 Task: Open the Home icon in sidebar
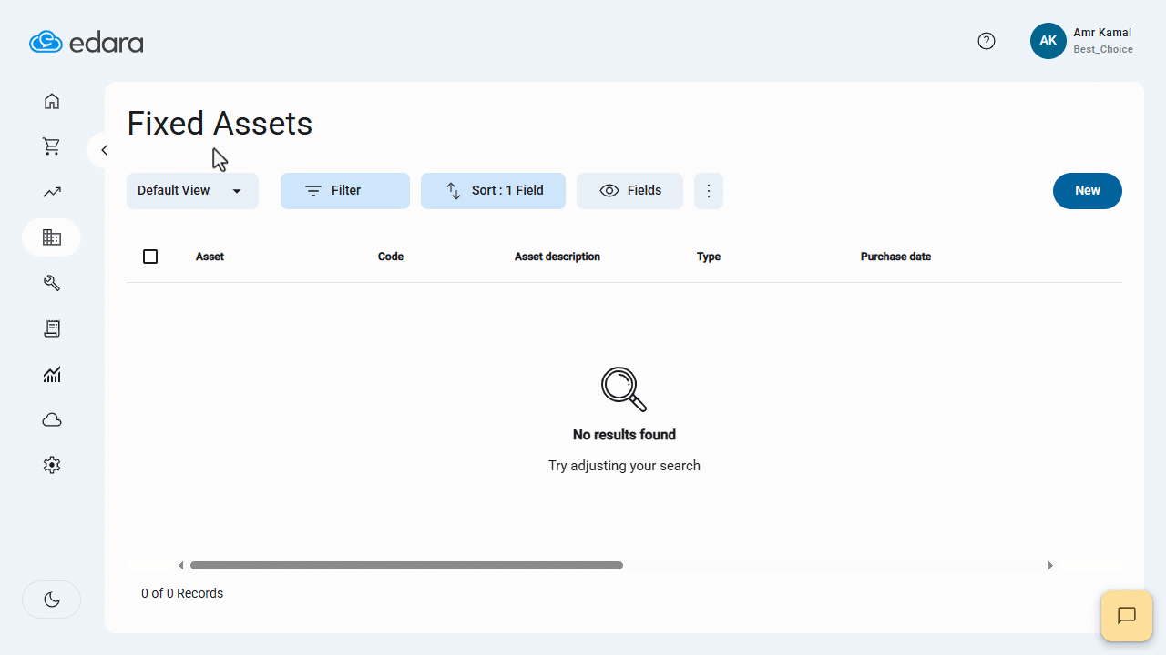[52, 101]
